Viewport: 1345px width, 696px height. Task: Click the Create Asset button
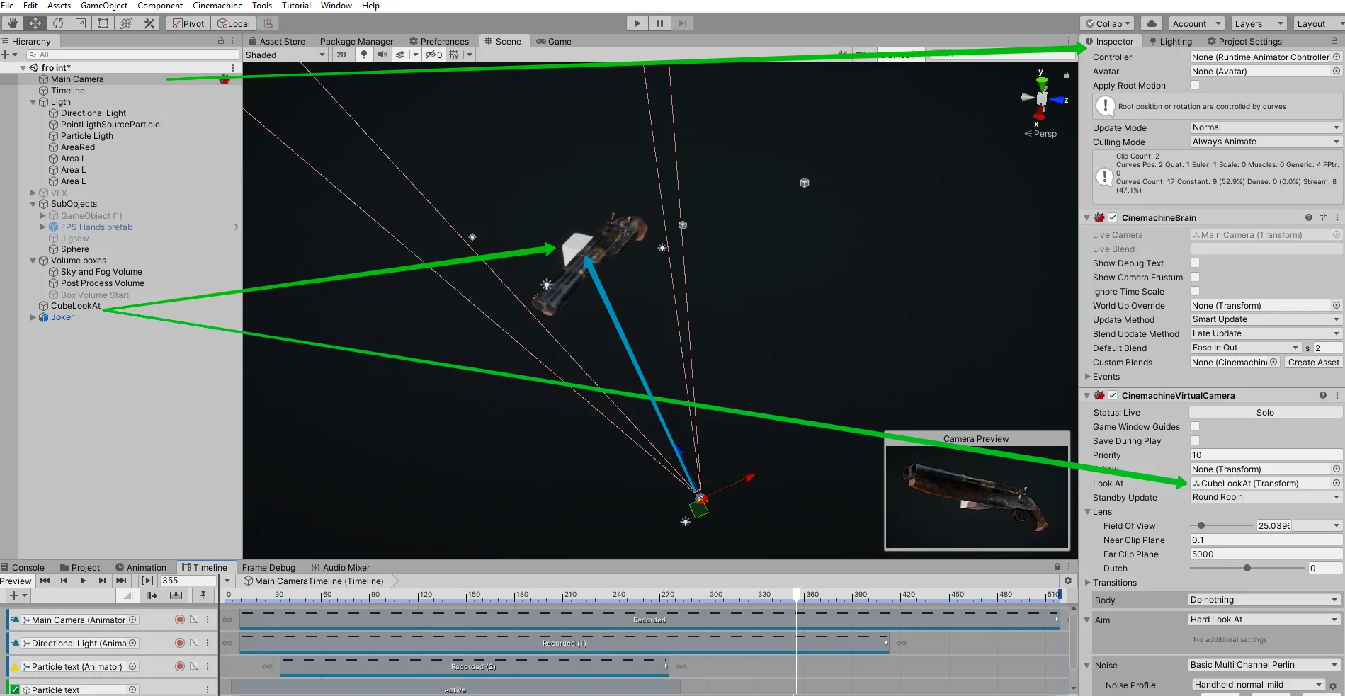click(x=1313, y=362)
